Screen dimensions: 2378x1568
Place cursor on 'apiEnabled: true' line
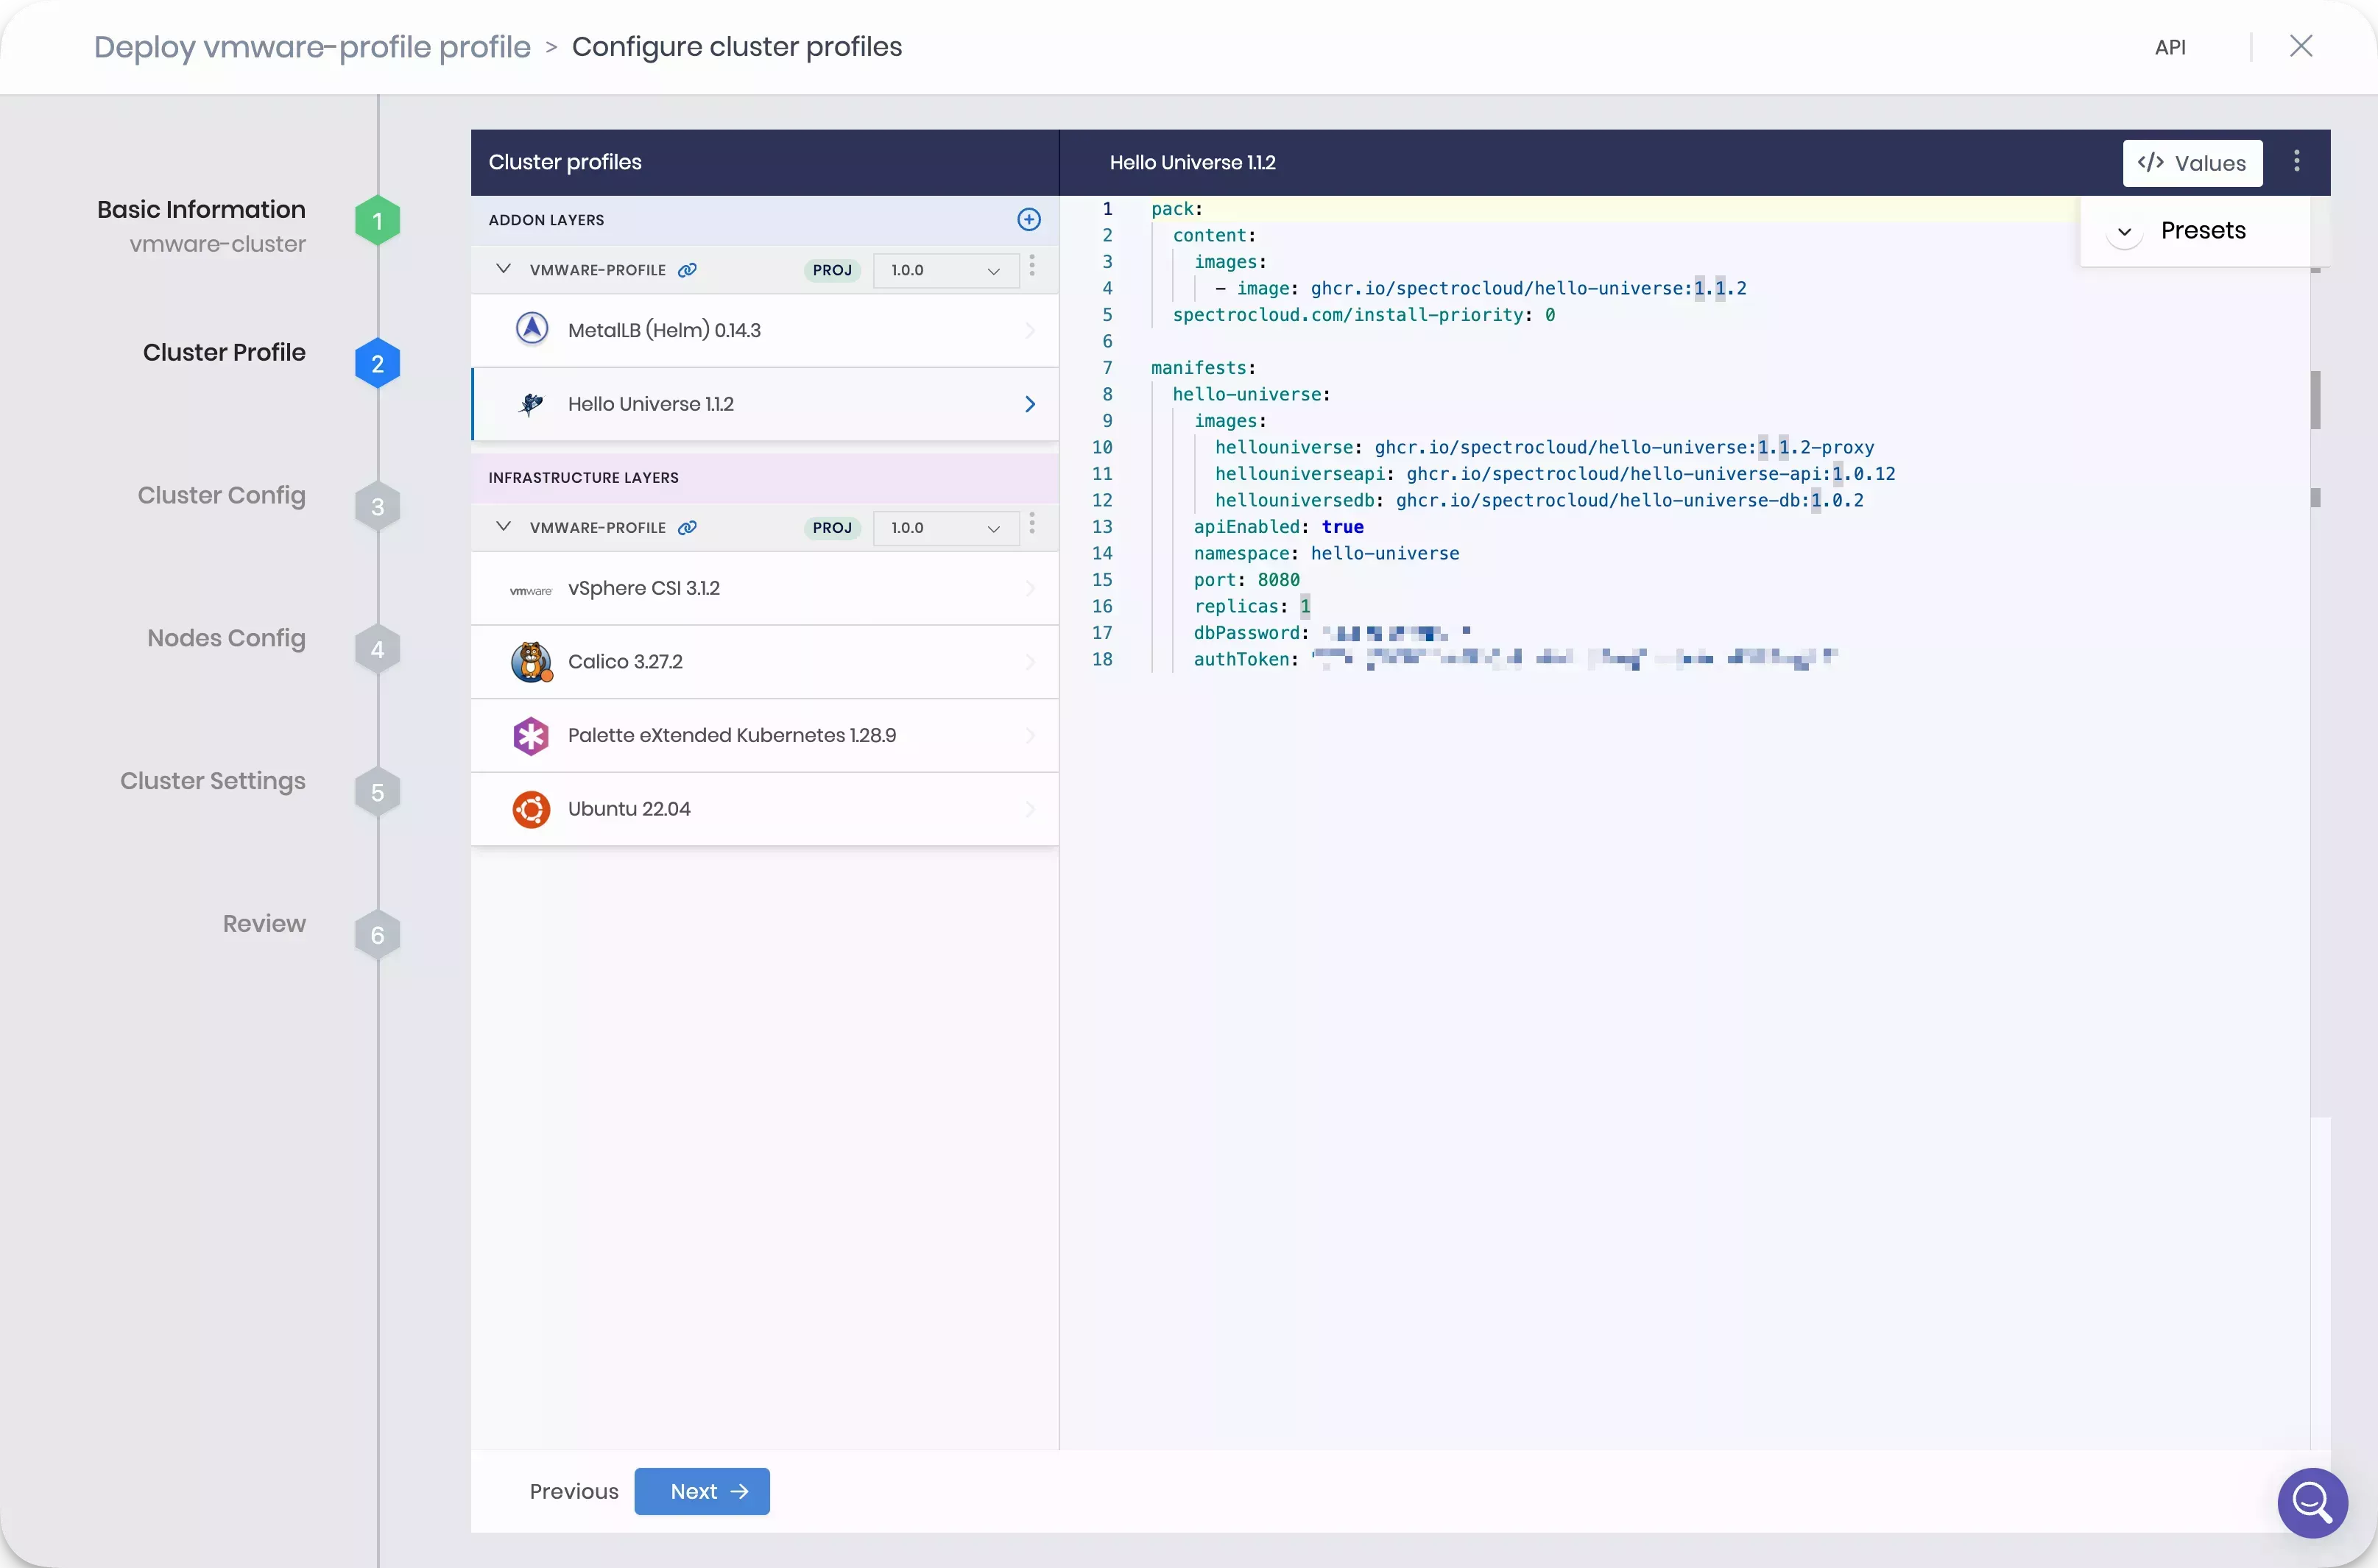pos(1278,527)
